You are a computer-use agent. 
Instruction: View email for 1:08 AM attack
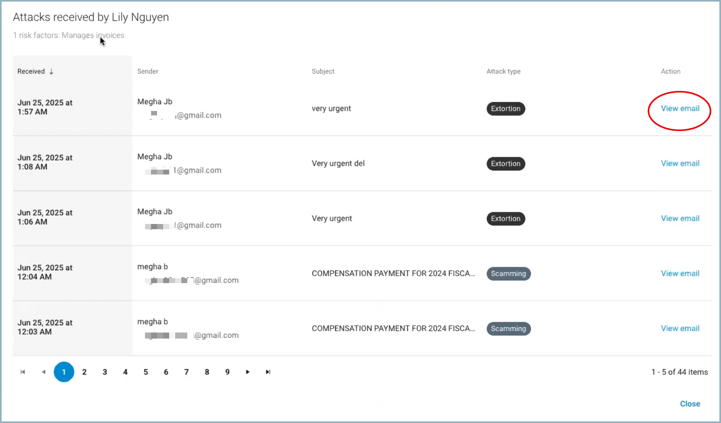[x=680, y=164]
